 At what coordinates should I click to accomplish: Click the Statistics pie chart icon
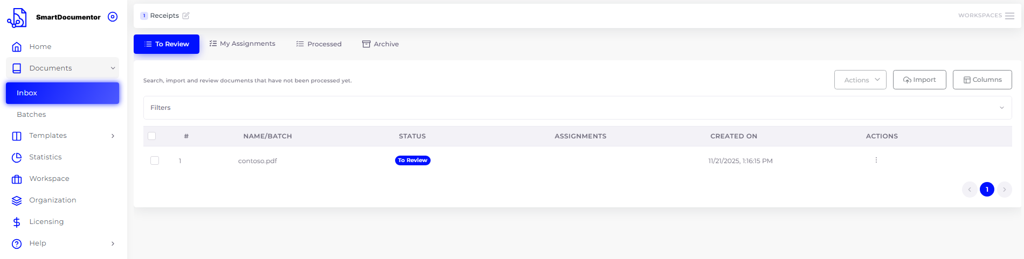point(17,157)
